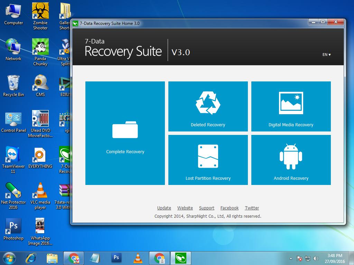Click the Windows Start button

(x=9, y=258)
